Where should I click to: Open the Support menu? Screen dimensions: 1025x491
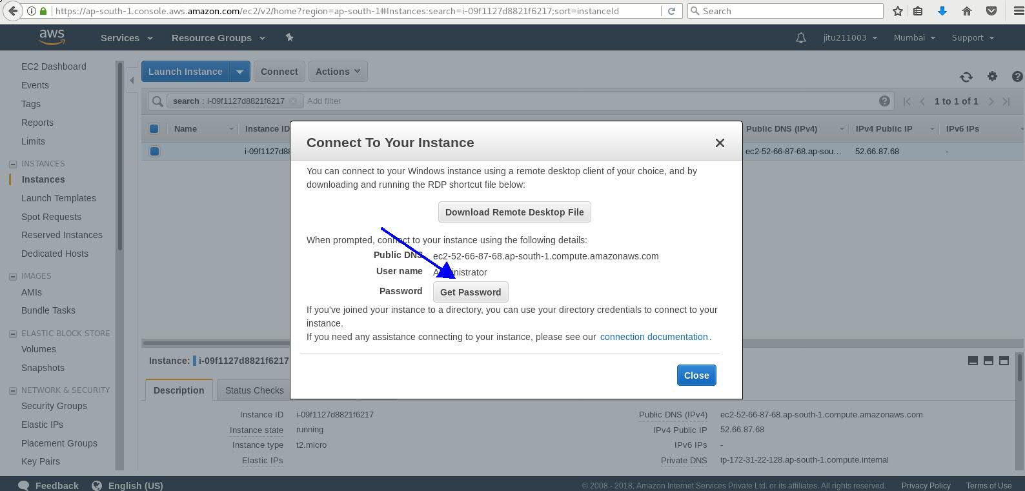[x=973, y=37]
